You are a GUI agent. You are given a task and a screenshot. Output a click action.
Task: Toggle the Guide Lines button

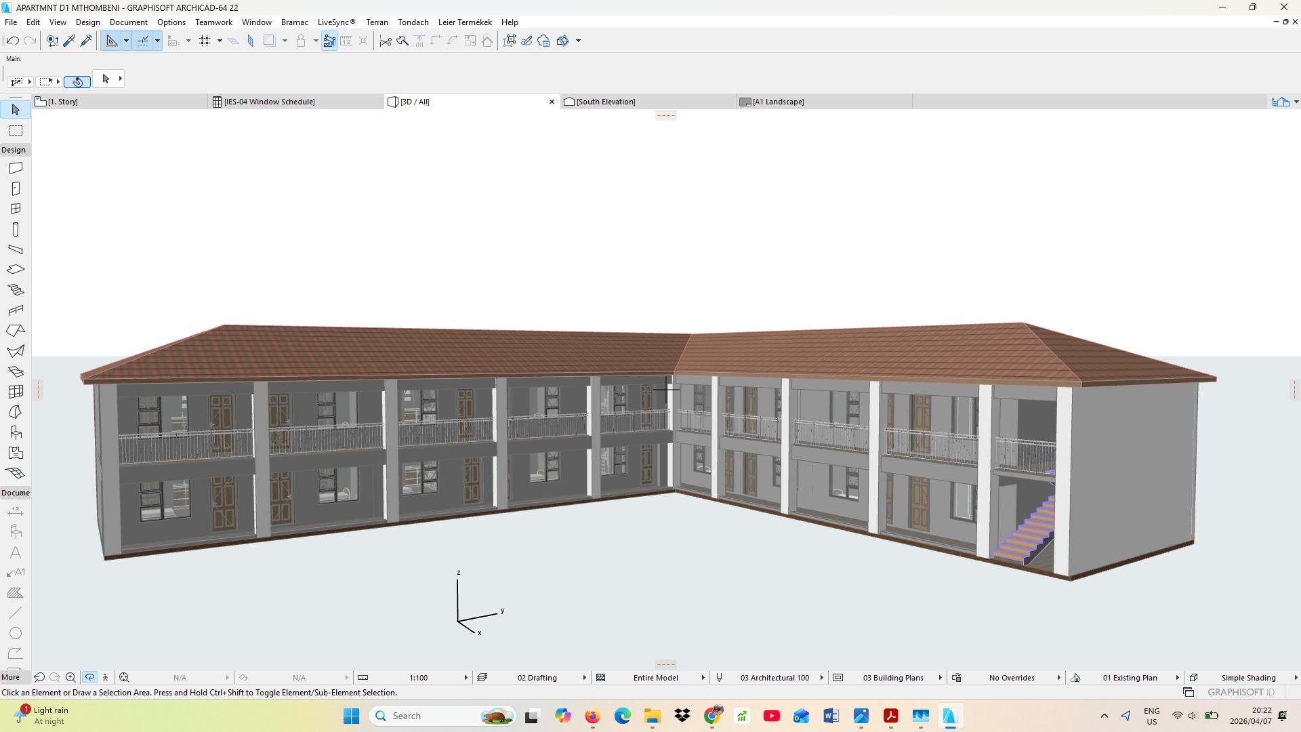pos(112,41)
